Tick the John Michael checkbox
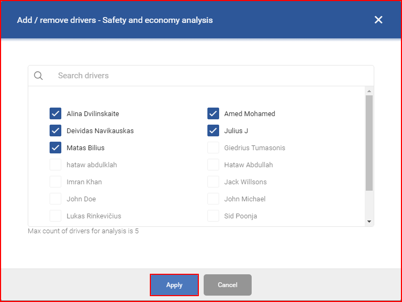The image size is (402, 302). [213, 199]
